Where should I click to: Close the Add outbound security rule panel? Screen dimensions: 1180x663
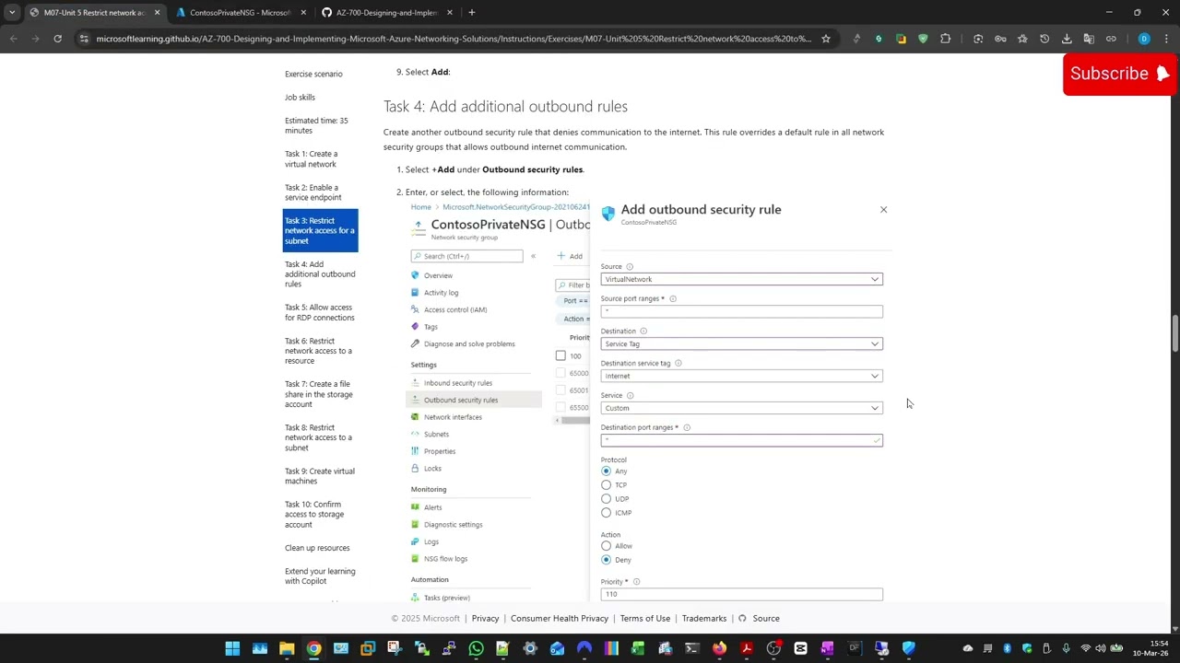(x=883, y=210)
